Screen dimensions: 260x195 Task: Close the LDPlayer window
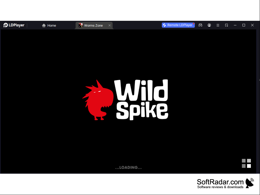click(x=252, y=25)
